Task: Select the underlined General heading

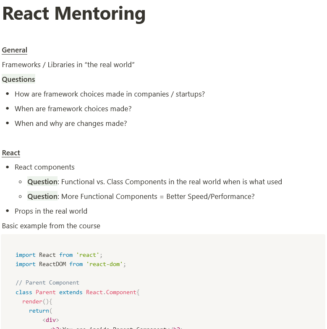Action: pos(14,50)
